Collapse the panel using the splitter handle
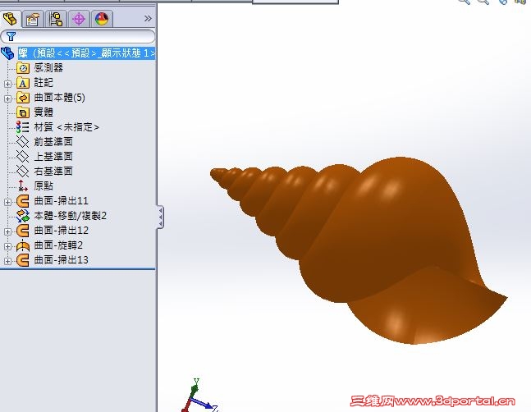 tap(160, 217)
